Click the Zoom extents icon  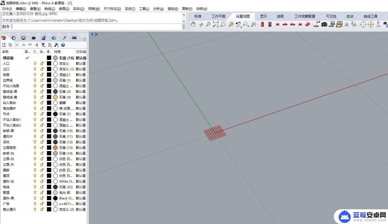(216, 24)
